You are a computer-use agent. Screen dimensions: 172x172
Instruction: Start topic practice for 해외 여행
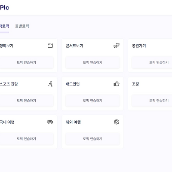pos(92,139)
